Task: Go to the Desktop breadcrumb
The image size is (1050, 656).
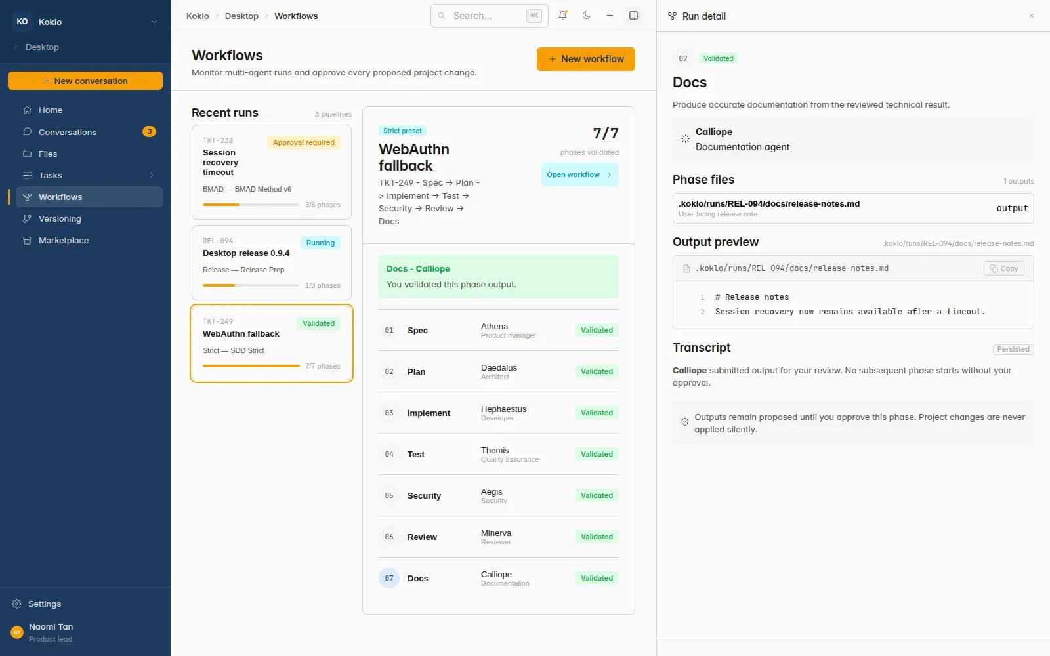Action: tap(241, 16)
